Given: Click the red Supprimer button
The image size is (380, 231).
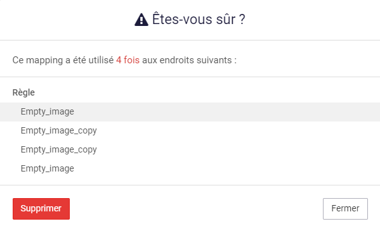Looking at the screenshot, I should coord(41,209).
